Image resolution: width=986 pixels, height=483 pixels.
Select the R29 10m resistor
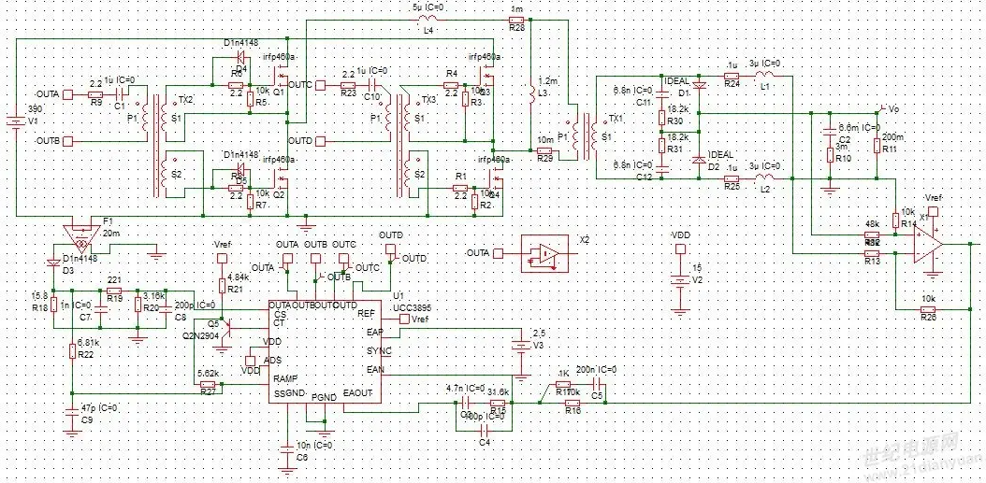click(x=544, y=150)
